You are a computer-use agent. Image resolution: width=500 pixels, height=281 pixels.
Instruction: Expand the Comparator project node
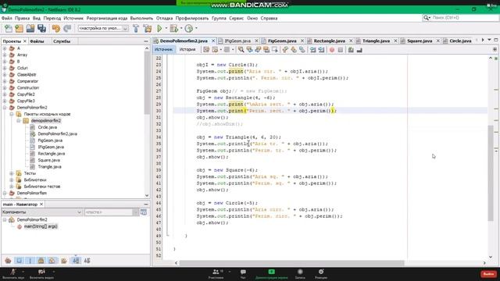point(5,81)
